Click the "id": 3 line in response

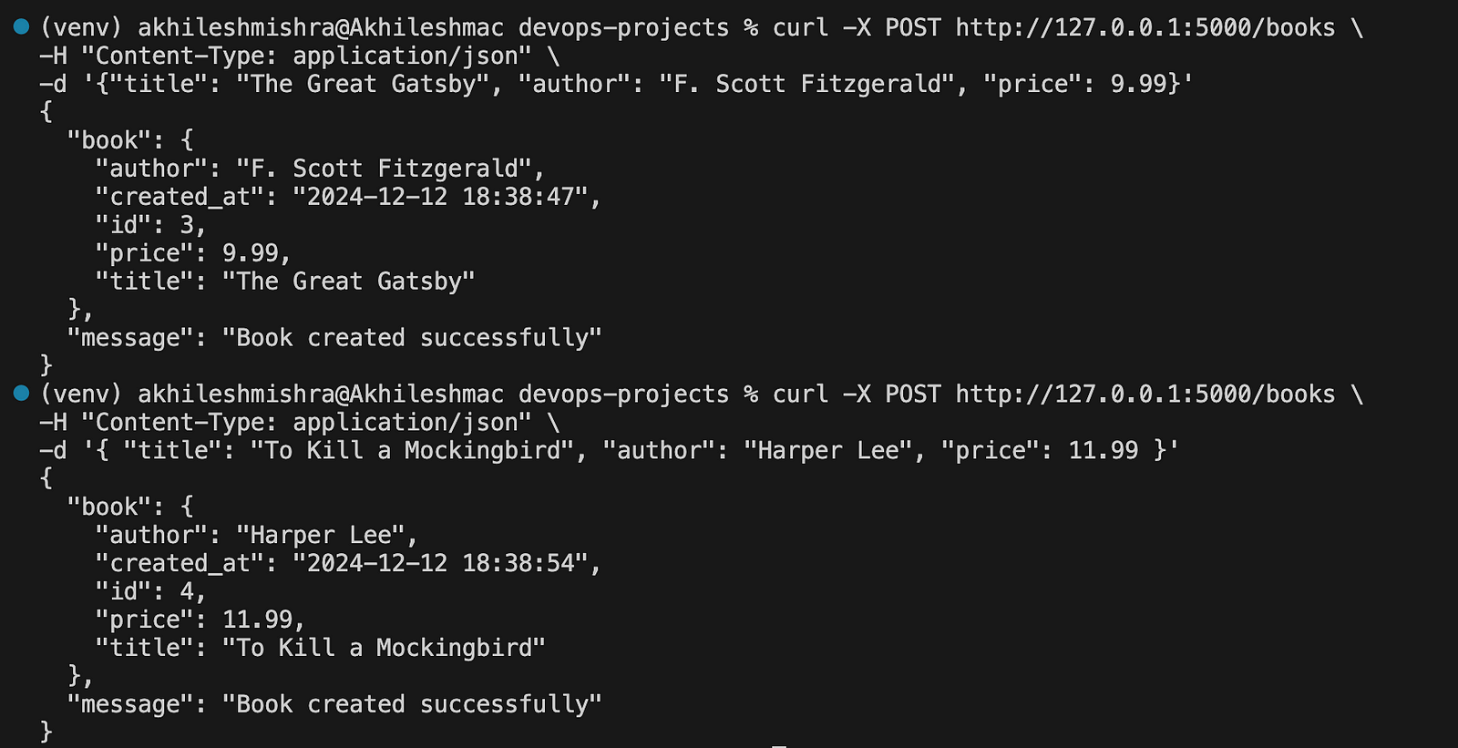tap(151, 225)
